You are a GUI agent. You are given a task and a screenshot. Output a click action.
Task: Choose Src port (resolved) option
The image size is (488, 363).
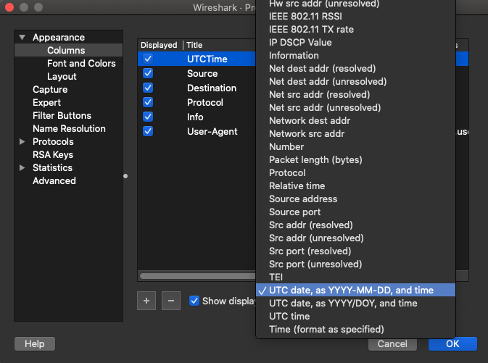[x=355, y=251]
